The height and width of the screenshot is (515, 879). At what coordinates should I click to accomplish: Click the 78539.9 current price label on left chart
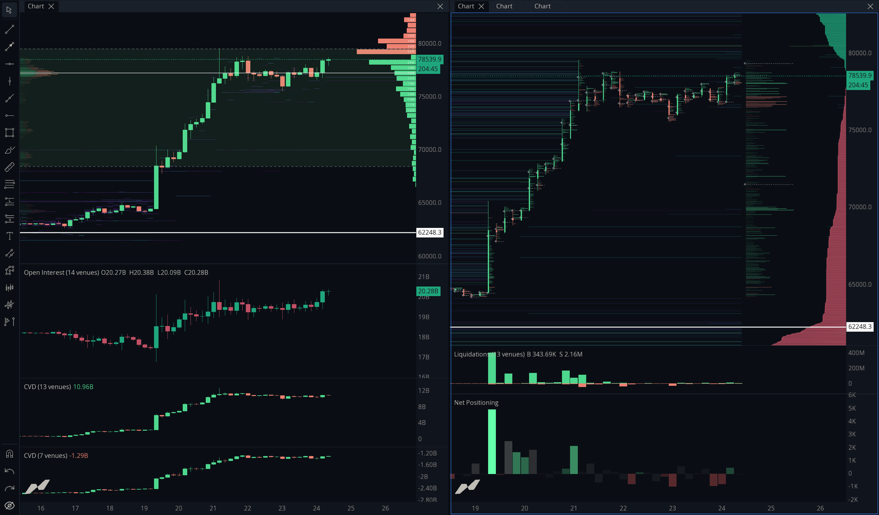(x=430, y=59)
